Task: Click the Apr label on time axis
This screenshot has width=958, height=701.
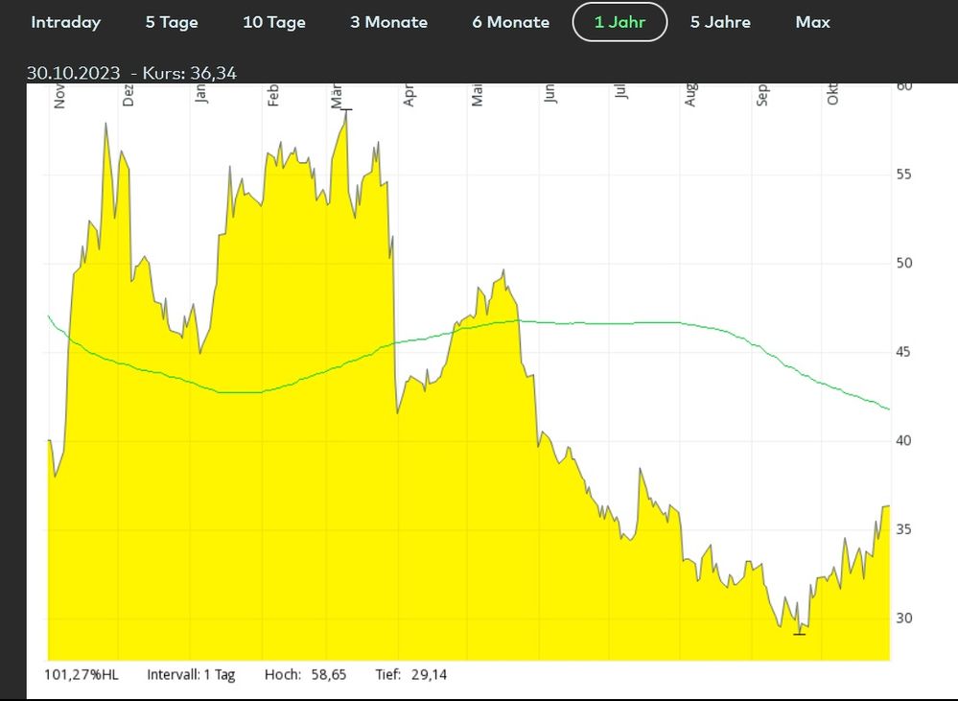Action: tap(409, 96)
